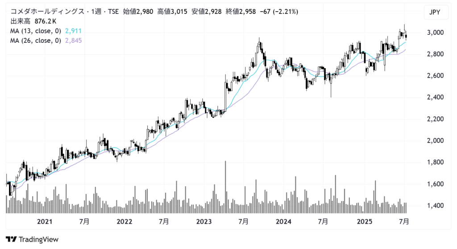Open the TradingView logo link

click(x=32, y=239)
